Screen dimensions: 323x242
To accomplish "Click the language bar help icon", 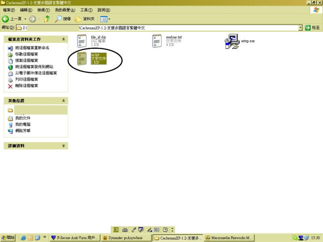I will point(165,229).
